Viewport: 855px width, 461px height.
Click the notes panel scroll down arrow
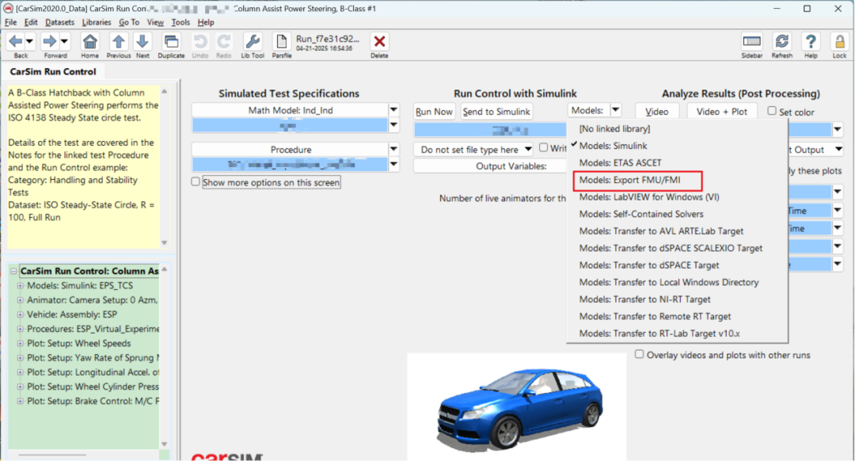[164, 242]
